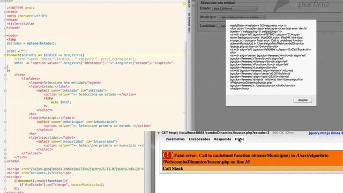
Task: Collapse the GET buscar.php request row triangle
Action: pos(159,133)
